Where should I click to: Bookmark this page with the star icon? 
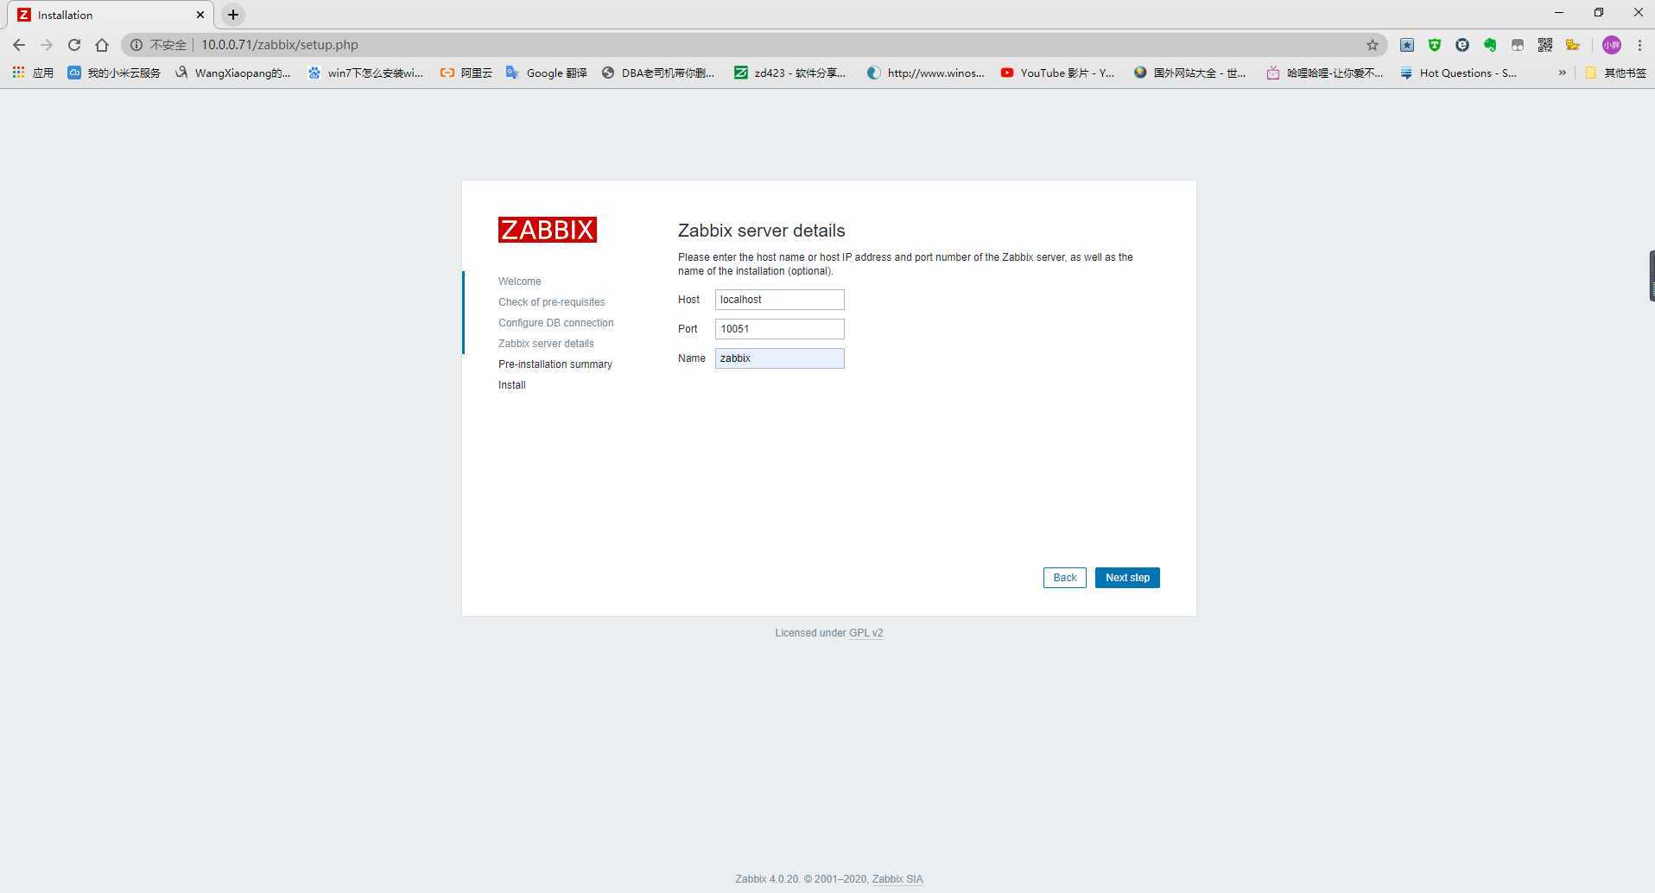[x=1372, y=45]
